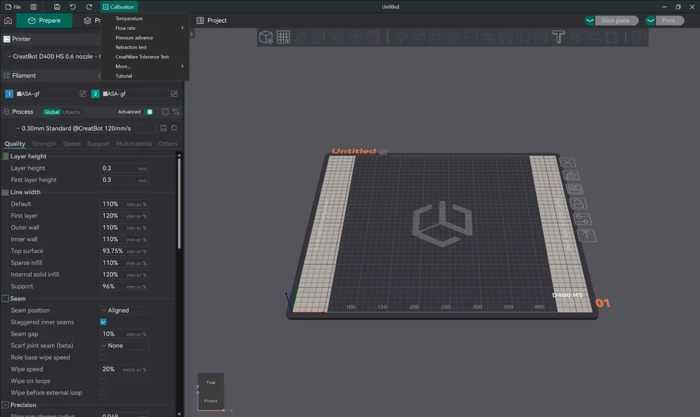Open the Seam position Aligned dropdown
This screenshot has height=417, width=700.
pyautogui.click(x=124, y=310)
